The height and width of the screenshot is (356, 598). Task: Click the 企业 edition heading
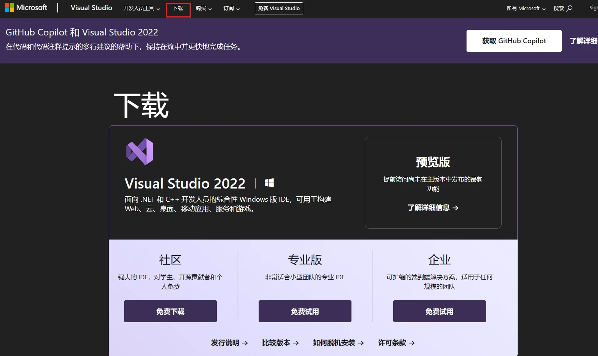(x=440, y=260)
